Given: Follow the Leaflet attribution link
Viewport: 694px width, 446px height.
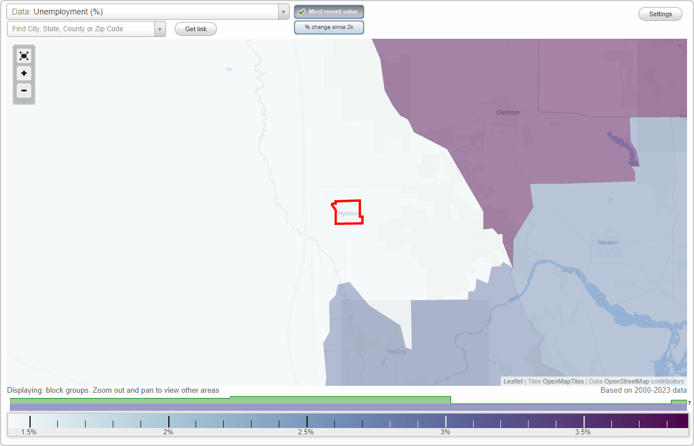Looking at the screenshot, I should (x=512, y=381).
